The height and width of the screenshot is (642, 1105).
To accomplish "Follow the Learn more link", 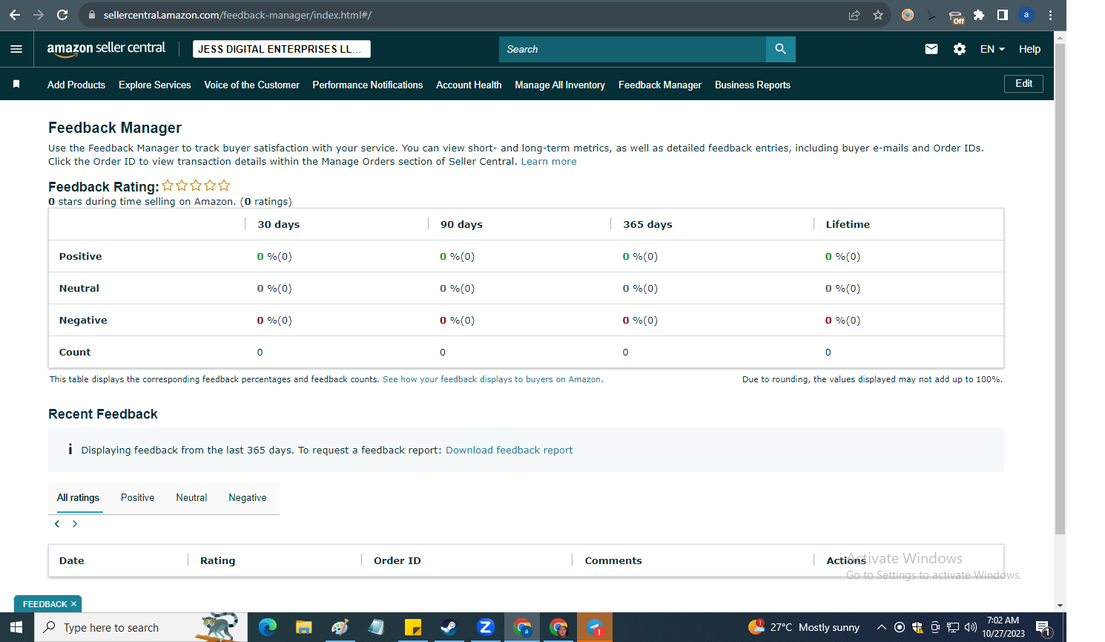I will pyautogui.click(x=549, y=162).
